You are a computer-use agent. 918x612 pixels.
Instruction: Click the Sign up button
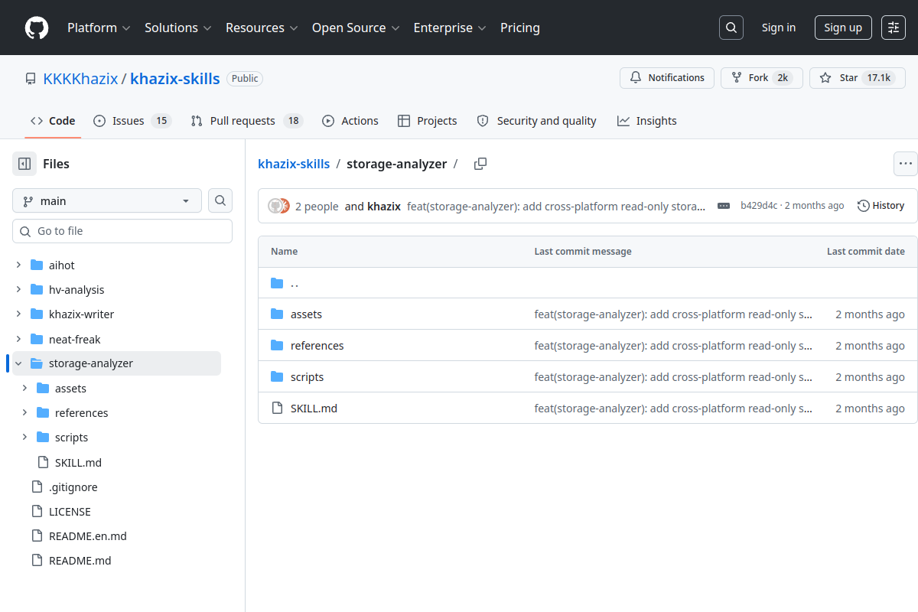point(843,28)
